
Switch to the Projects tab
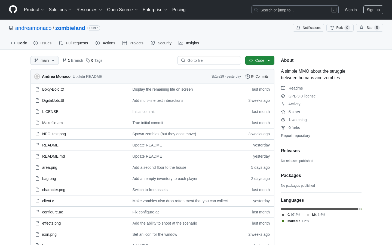(x=133, y=43)
